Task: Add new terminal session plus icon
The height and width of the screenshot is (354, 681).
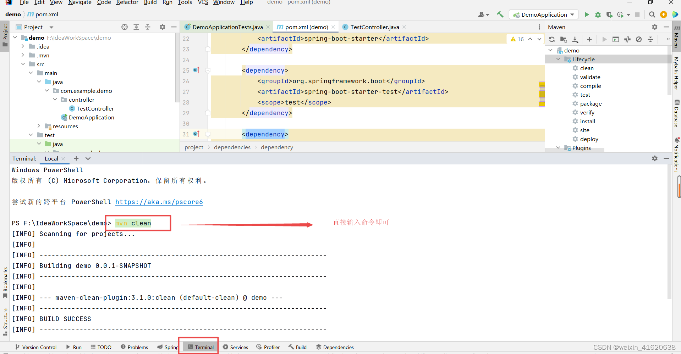Action: (x=76, y=158)
